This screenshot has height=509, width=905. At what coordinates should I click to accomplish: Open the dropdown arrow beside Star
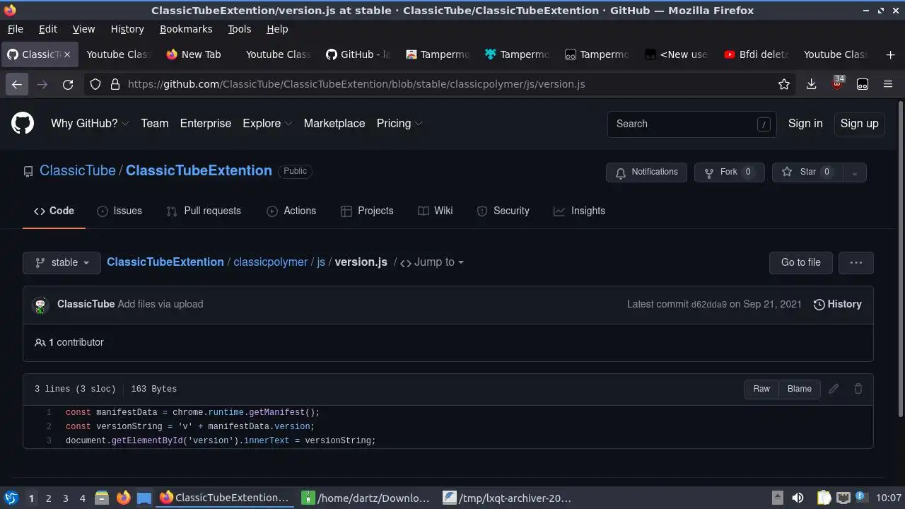pos(854,172)
